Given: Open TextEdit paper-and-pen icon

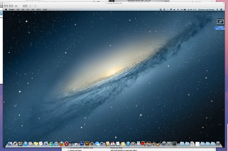Looking at the screenshot, I should click(x=41, y=144).
